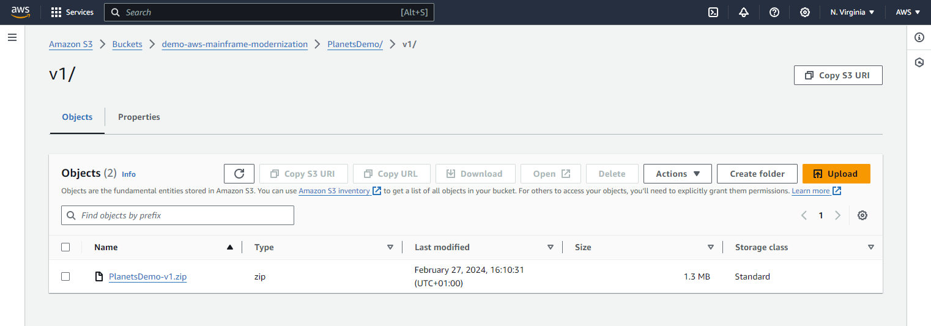The image size is (931, 326).
Task: Check the PlanetsDemo-v1.zip row checkbox
Action: click(65, 276)
